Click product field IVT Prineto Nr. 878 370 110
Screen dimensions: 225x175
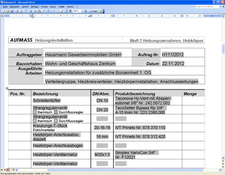point(140,128)
